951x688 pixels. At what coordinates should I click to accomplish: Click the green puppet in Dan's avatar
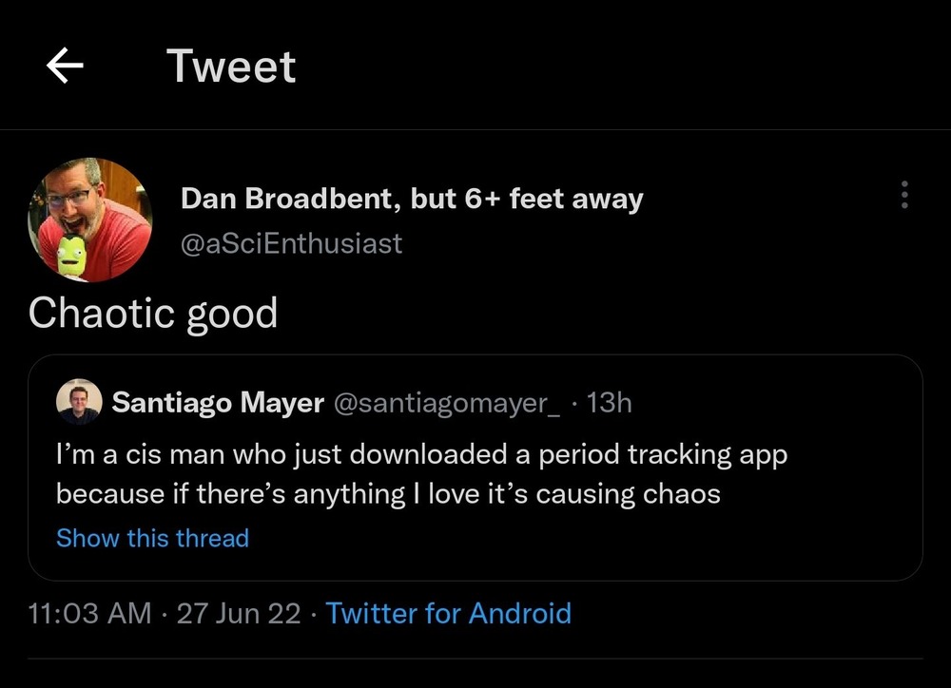click(x=72, y=255)
